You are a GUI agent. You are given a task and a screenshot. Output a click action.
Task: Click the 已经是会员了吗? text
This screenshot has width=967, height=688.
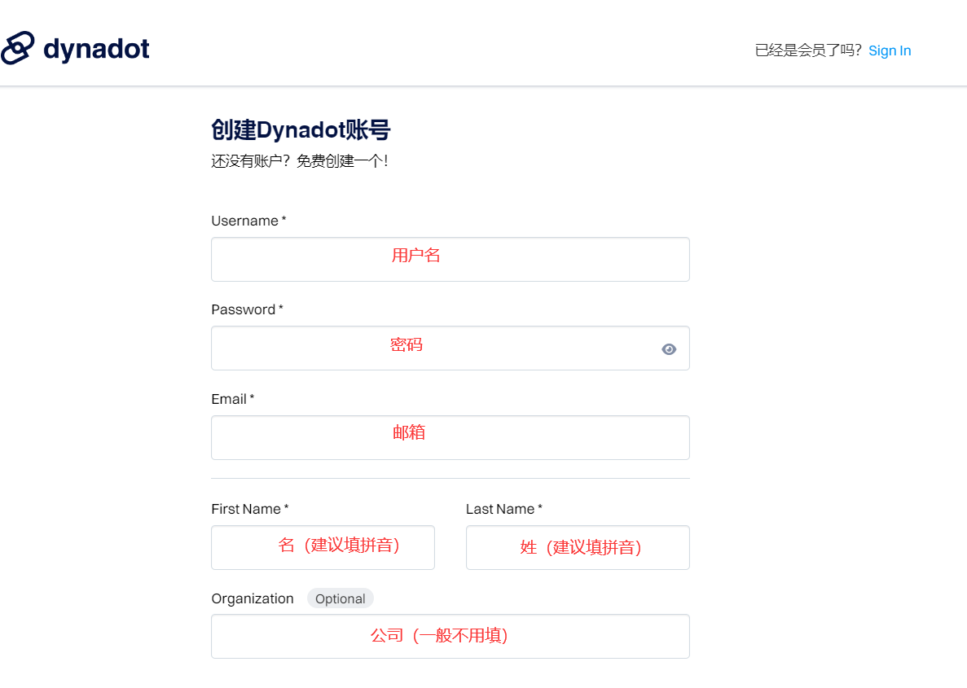(x=808, y=50)
